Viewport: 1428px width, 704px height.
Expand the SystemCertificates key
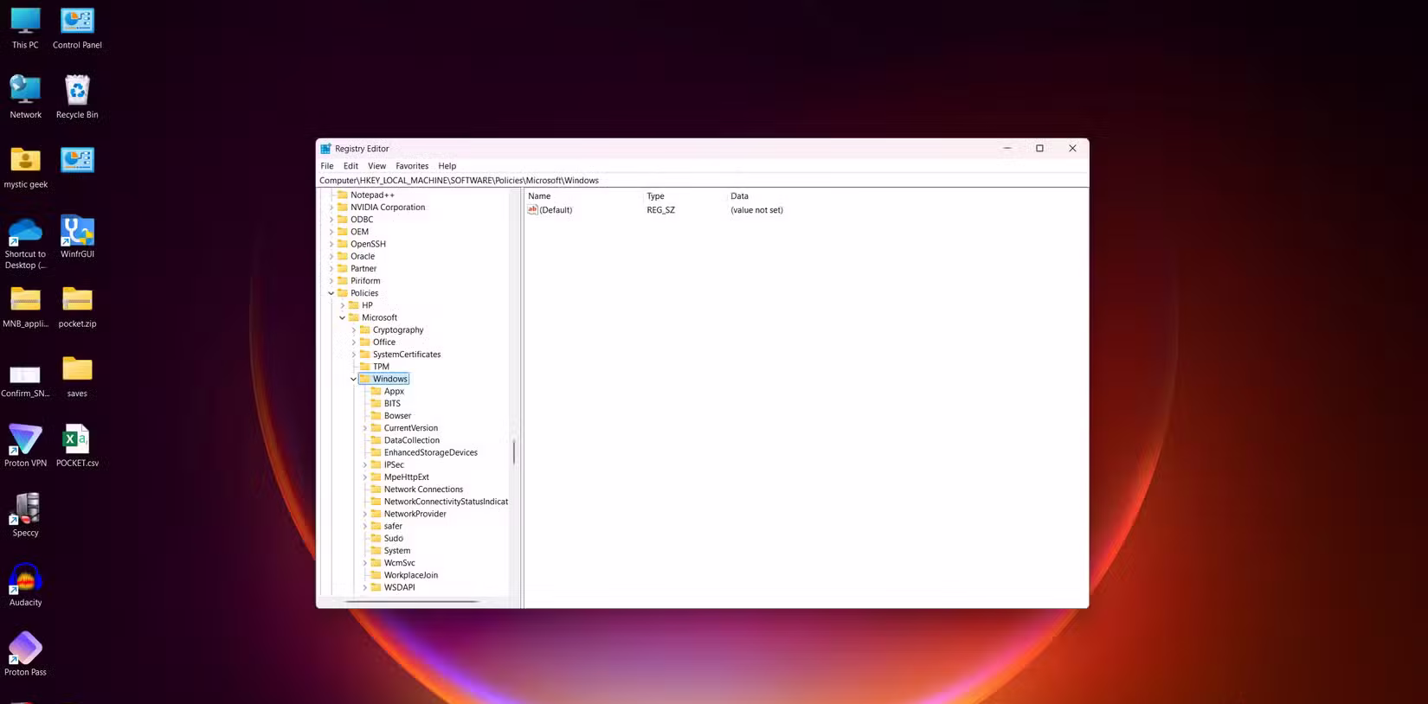tap(354, 355)
